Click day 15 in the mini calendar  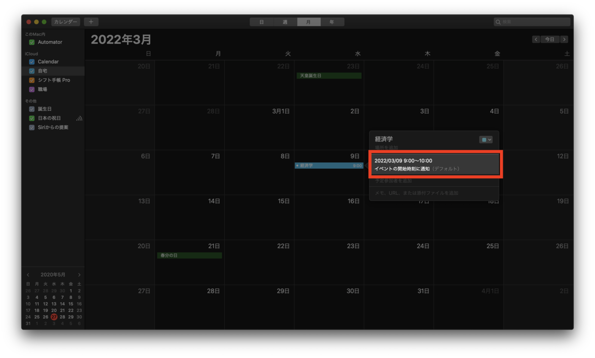71,304
